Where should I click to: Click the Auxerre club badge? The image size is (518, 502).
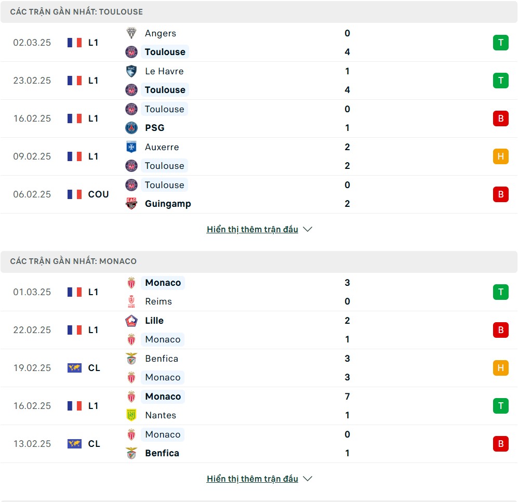click(x=131, y=147)
